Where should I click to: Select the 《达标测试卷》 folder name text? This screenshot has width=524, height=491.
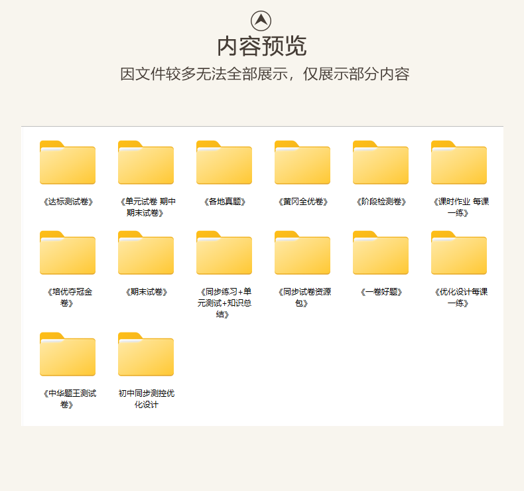(x=68, y=202)
